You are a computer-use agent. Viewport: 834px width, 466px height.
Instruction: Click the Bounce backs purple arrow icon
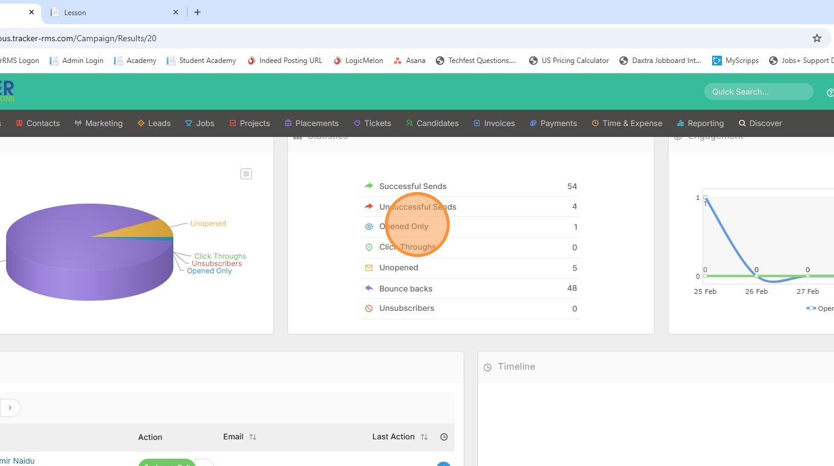[x=369, y=288]
